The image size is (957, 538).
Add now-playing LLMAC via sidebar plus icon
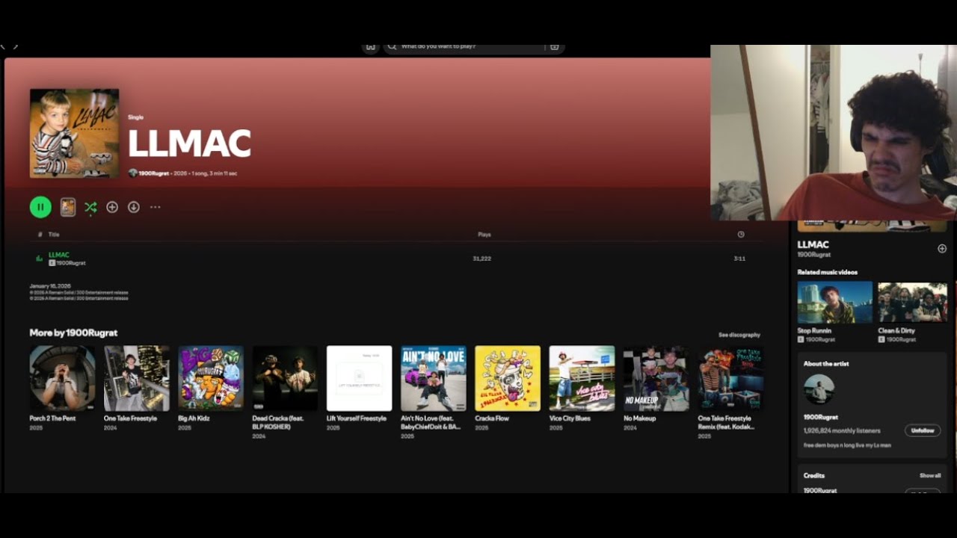click(x=942, y=249)
